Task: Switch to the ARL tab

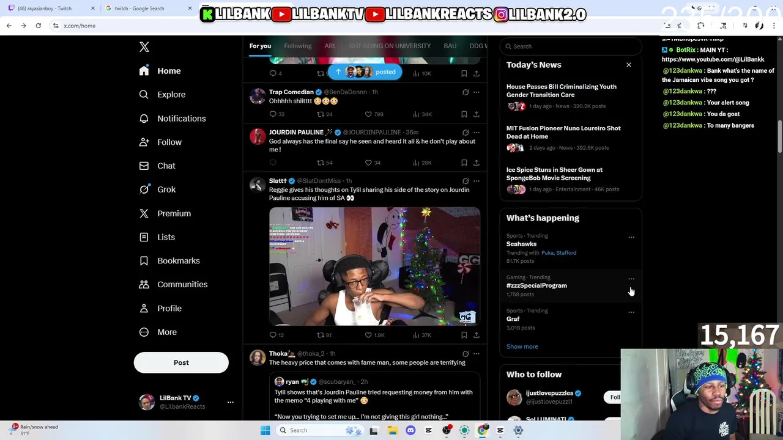Action: tap(330, 46)
